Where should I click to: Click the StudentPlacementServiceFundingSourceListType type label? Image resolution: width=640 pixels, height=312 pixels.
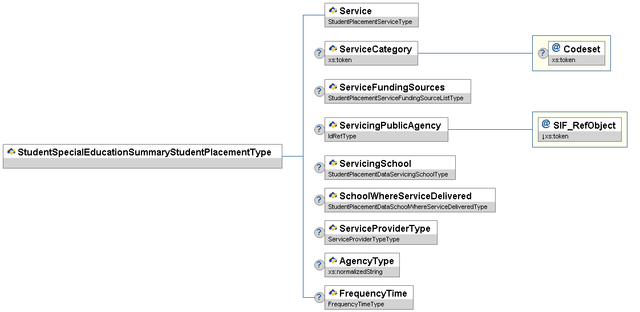click(396, 98)
